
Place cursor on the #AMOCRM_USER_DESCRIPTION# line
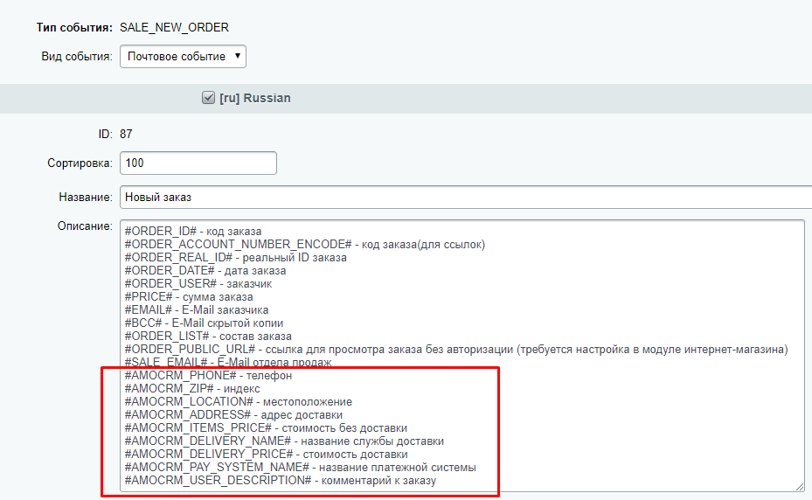(280, 481)
